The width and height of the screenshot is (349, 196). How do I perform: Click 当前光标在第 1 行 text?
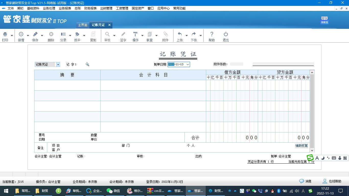tap(301, 162)
